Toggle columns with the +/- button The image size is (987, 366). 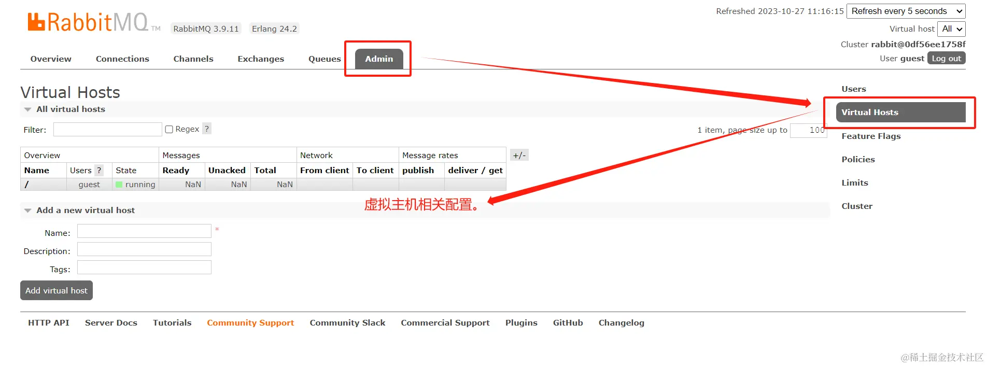click(x=519, y=155)
